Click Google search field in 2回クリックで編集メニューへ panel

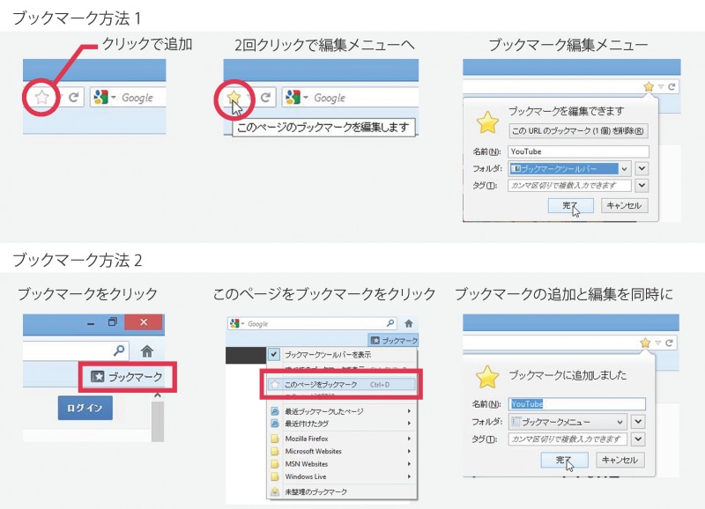click(x=350, y=97)
